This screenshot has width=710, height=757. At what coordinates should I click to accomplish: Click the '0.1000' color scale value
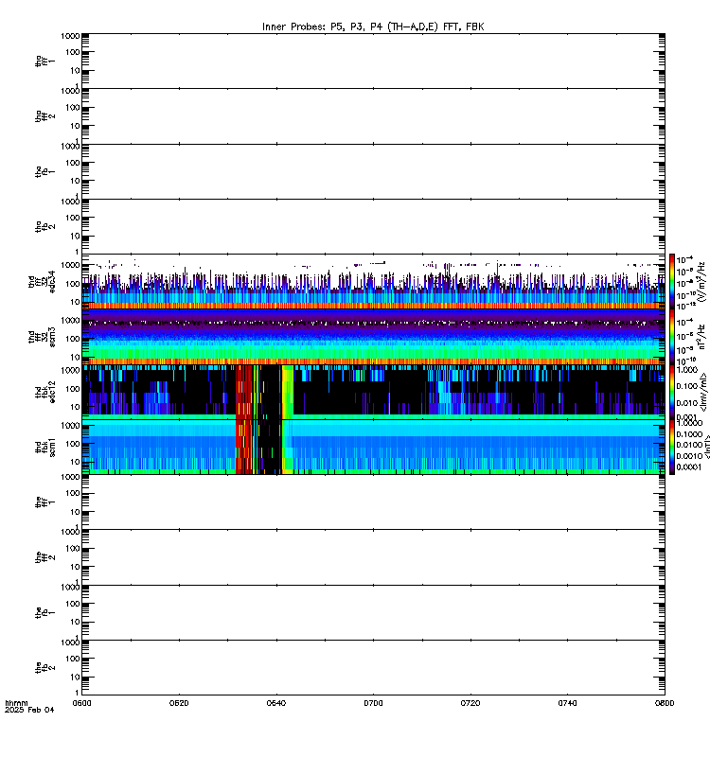click(689, 434)
